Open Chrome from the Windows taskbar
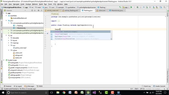The image size is (169, 95). [64, 93]
